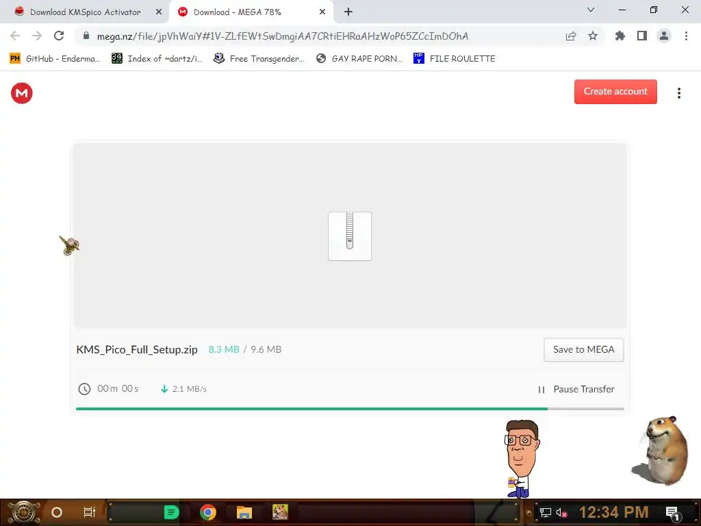Image resolution: width=701 pixels, height=526 pixels.
Task: Open Task View on the taskbar
Action: pos(90,512)
